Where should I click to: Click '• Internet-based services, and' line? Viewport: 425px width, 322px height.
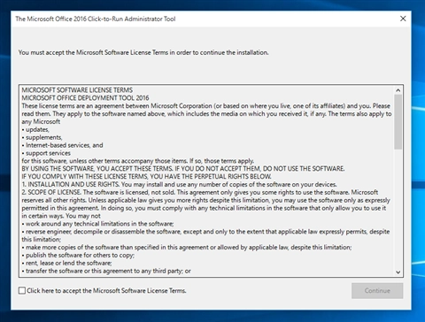(62, 145)
